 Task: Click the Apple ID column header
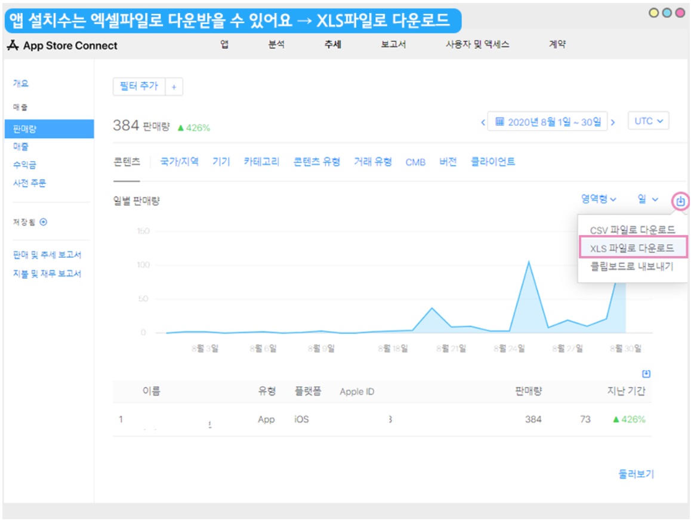tap(357, 391)
